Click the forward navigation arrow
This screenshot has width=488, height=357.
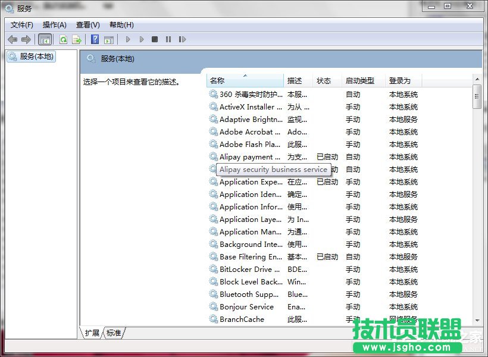click(x=26, y=39)
